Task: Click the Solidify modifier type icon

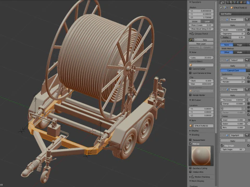Action: click(x=227, y=89)
